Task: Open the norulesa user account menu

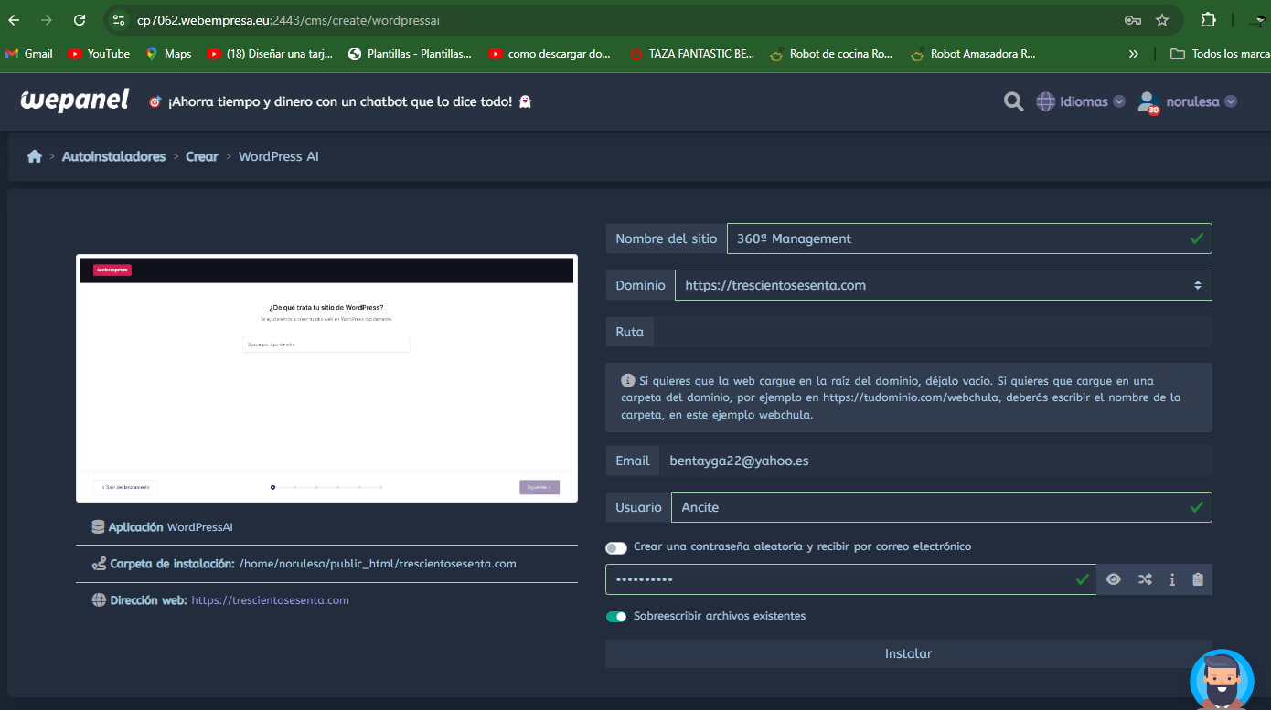Action: click(x=1187, y=101)
